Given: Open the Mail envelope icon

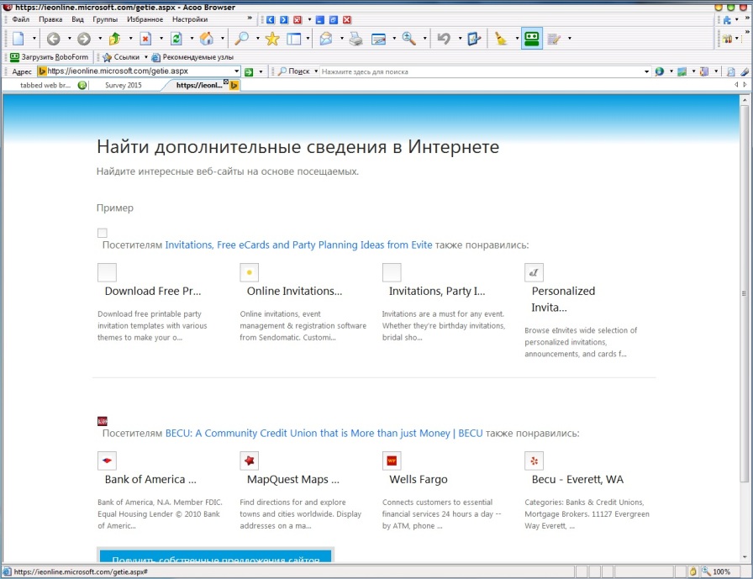Looking at the screenshot, I should [326, 39].
